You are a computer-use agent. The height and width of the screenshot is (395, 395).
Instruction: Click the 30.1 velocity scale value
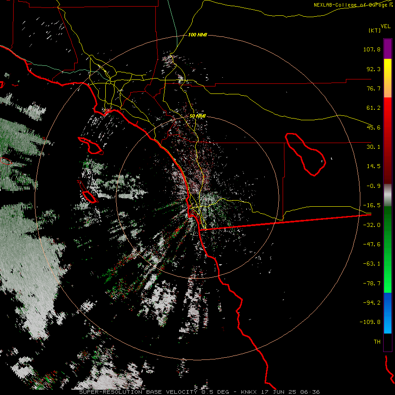pos(373,147)
